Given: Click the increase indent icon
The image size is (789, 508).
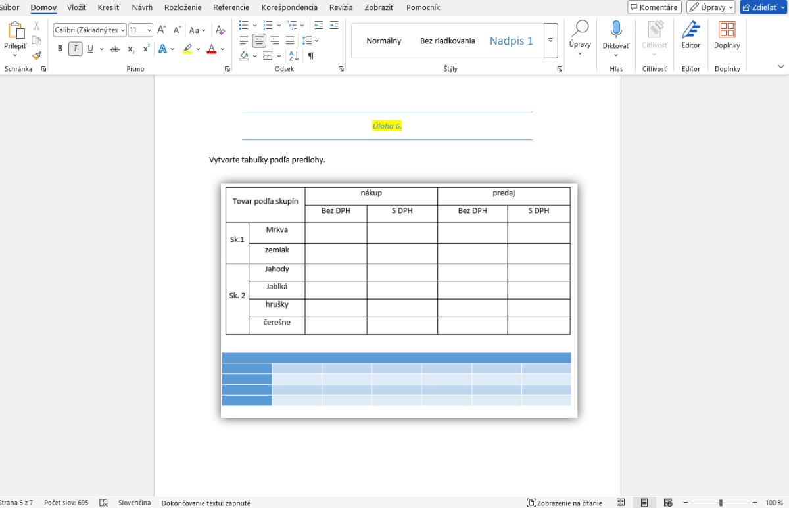Looking at the screenshot, I should tap(334, 25).
